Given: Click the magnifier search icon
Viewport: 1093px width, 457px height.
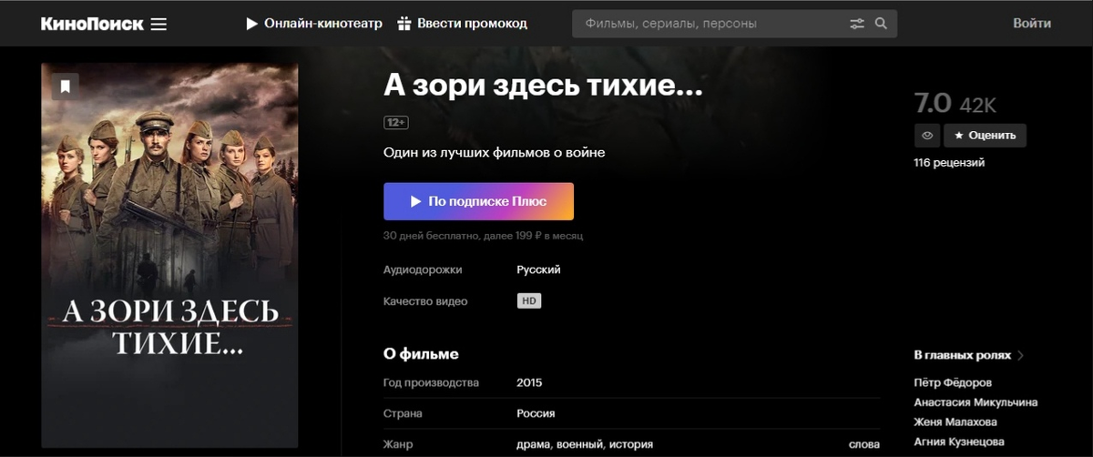Looking at the screenshot, I should pos(881,24).
